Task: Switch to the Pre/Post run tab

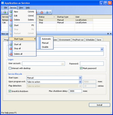Action: coord(78,40)
